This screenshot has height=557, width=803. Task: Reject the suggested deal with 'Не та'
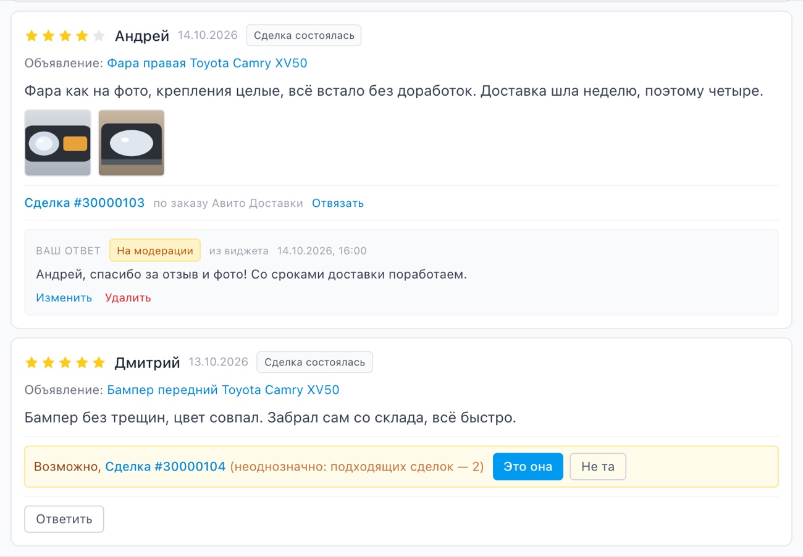(x=598, y=467)
